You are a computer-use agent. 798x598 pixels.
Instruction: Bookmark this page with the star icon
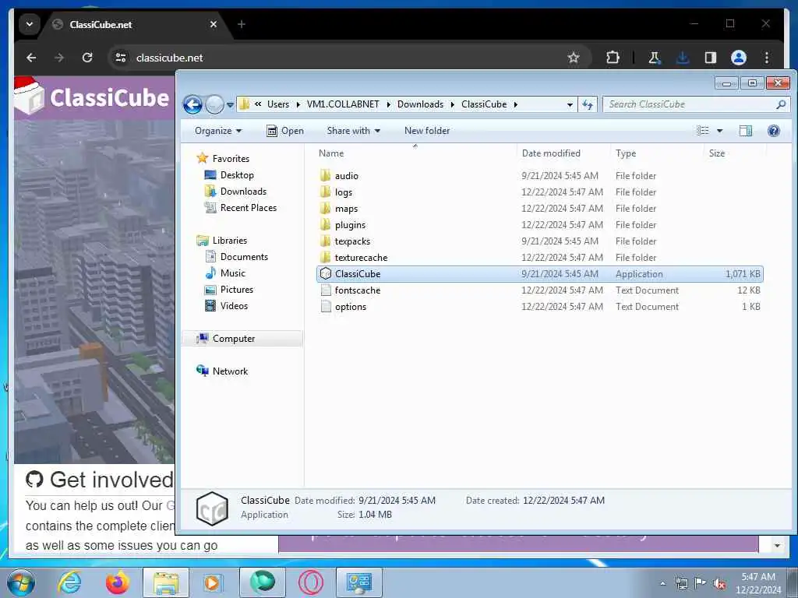click(x=574, y=58)
